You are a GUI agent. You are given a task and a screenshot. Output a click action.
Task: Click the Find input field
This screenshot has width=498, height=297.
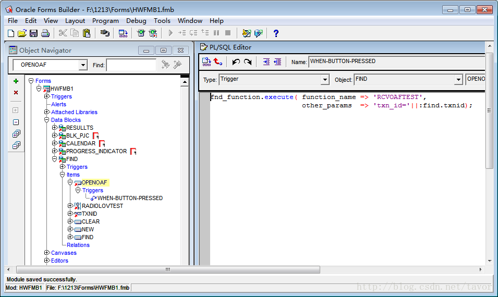[131, 65]
